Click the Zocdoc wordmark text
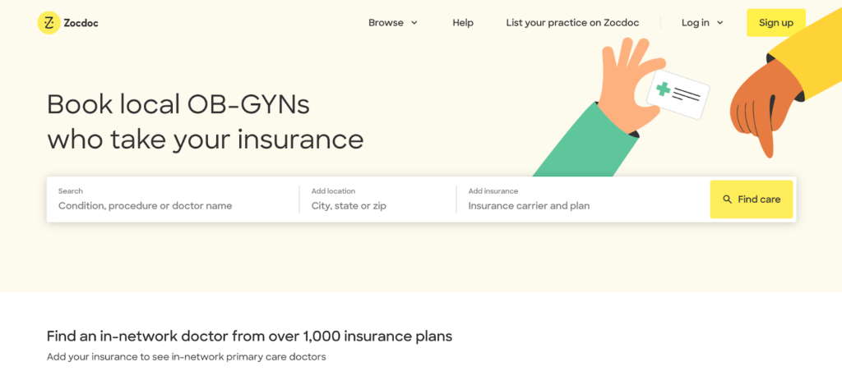This screenshot has height=380, width=842. (x=81, y=23)
